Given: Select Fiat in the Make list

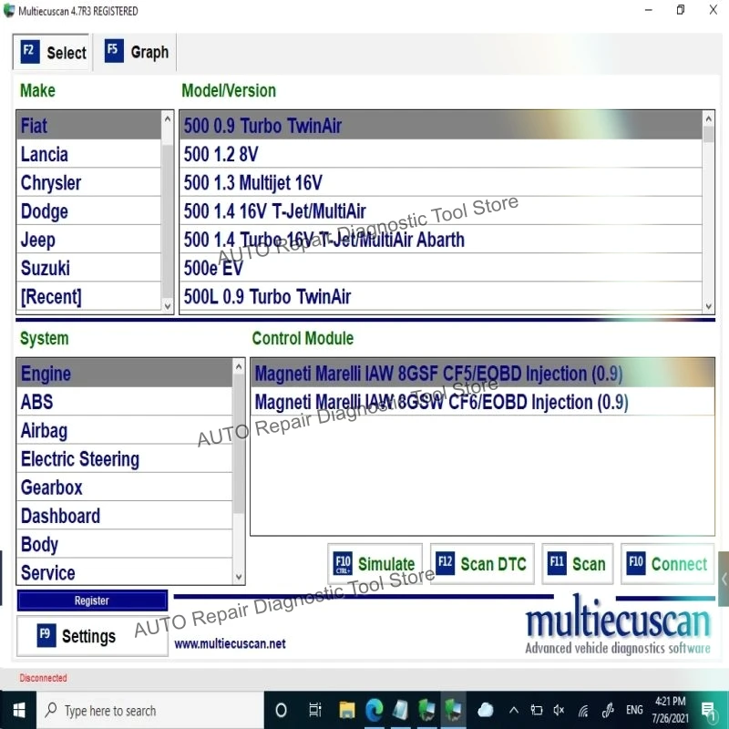Looking at the screenshot, I should (x=88, y=126).
